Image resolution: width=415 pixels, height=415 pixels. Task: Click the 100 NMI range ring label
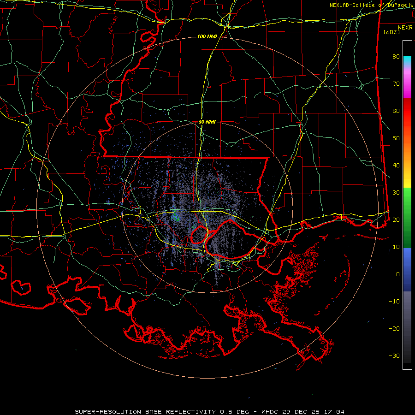click(207, 36)
